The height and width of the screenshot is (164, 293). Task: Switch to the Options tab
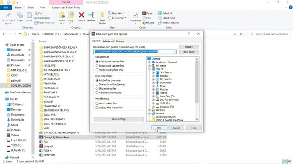pos(120,41)
